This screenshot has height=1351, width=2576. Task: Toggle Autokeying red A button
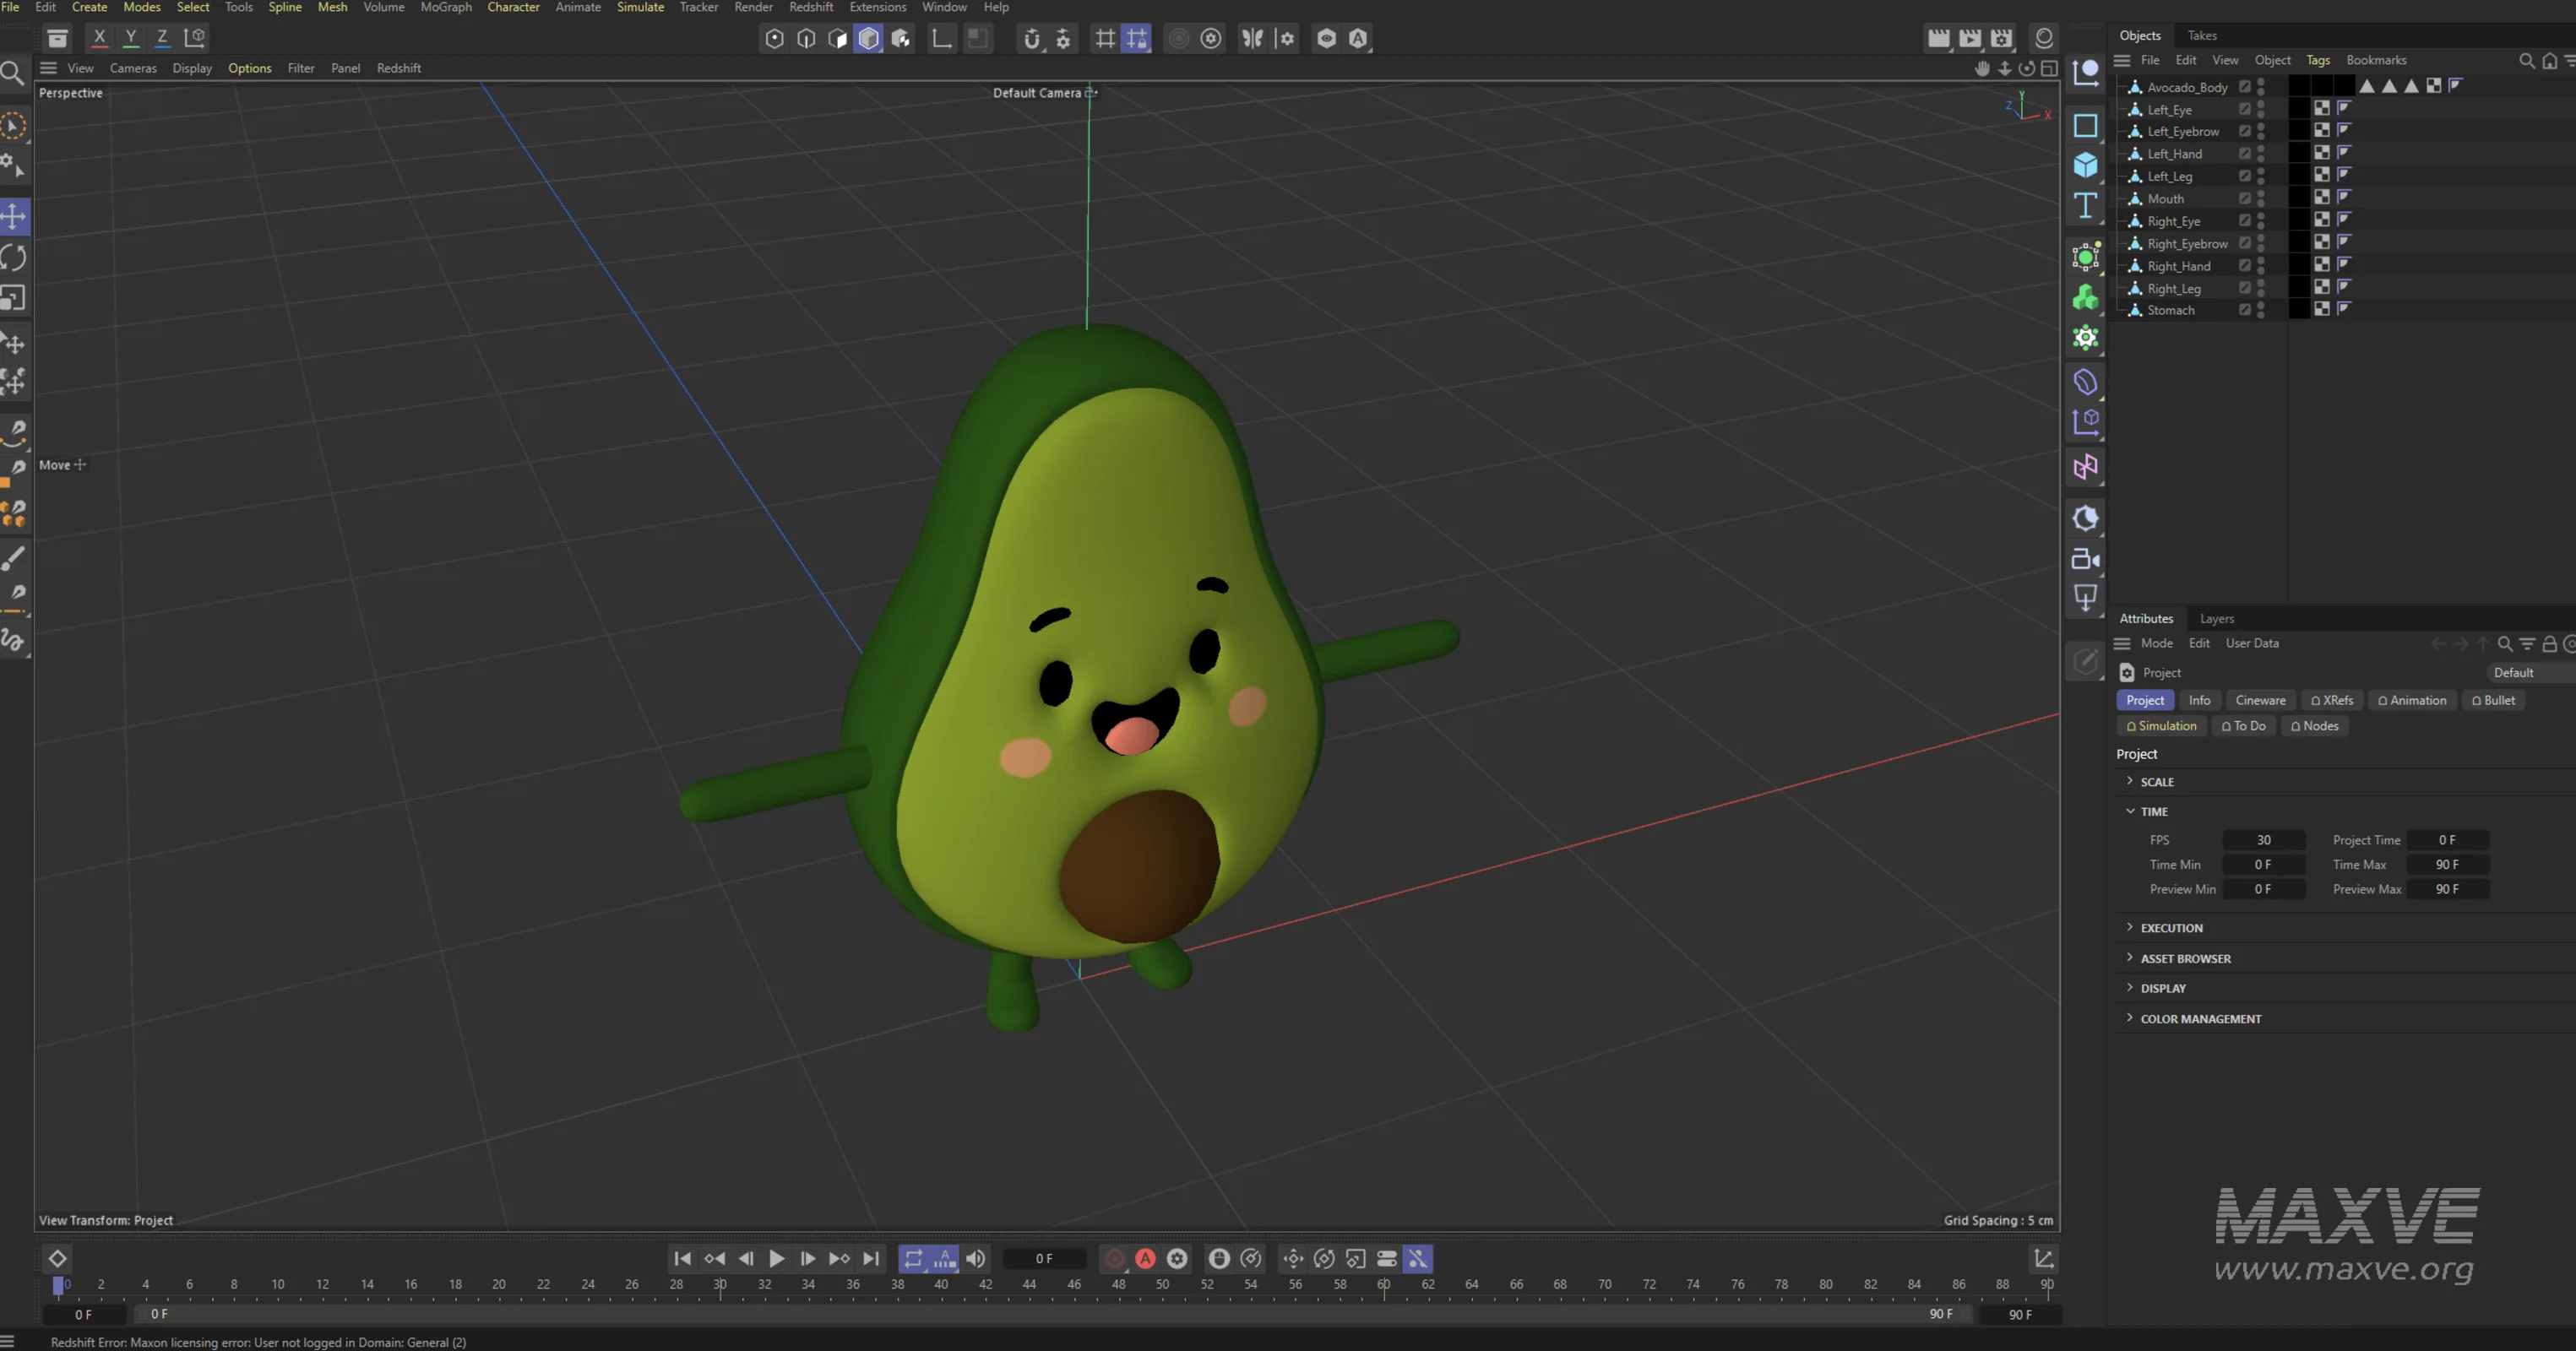click(1146, 1258)
